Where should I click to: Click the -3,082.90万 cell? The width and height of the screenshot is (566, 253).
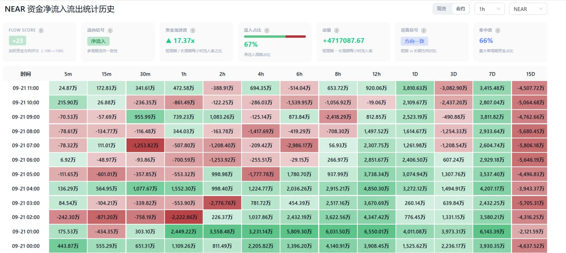coord(454,88)
